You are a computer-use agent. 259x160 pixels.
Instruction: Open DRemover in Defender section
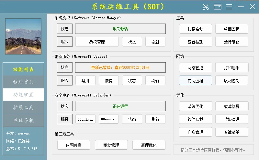point(109,119)
